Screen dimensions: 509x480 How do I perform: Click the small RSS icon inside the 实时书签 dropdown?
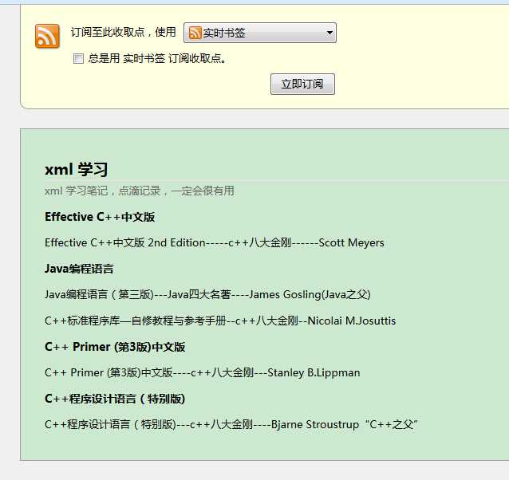tap(195, 33)
